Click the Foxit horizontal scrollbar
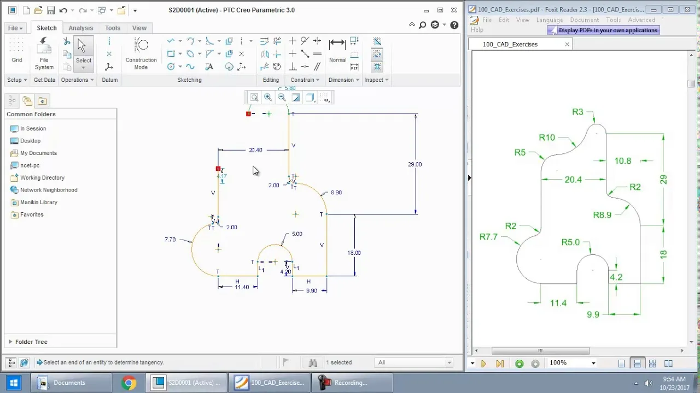700x393 pixels. [x=540, y=351]
